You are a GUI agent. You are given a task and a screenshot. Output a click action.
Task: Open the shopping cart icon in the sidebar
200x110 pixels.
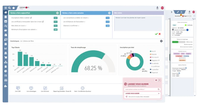point(6,58)
